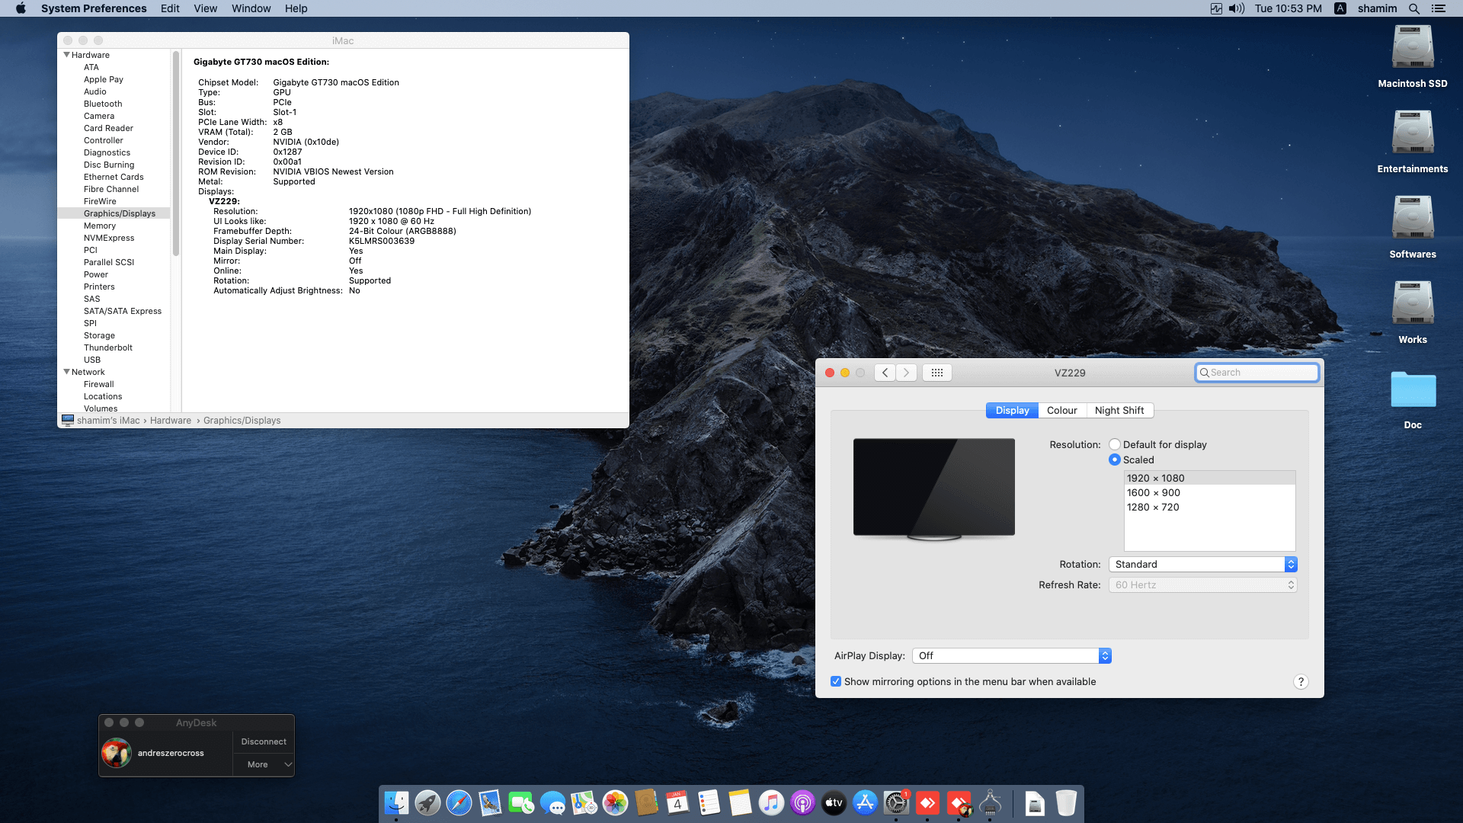The width and height of the screenshot is (1463, 823).
Task: Click the Search field in System Preferences
Action: (1257, 373)
